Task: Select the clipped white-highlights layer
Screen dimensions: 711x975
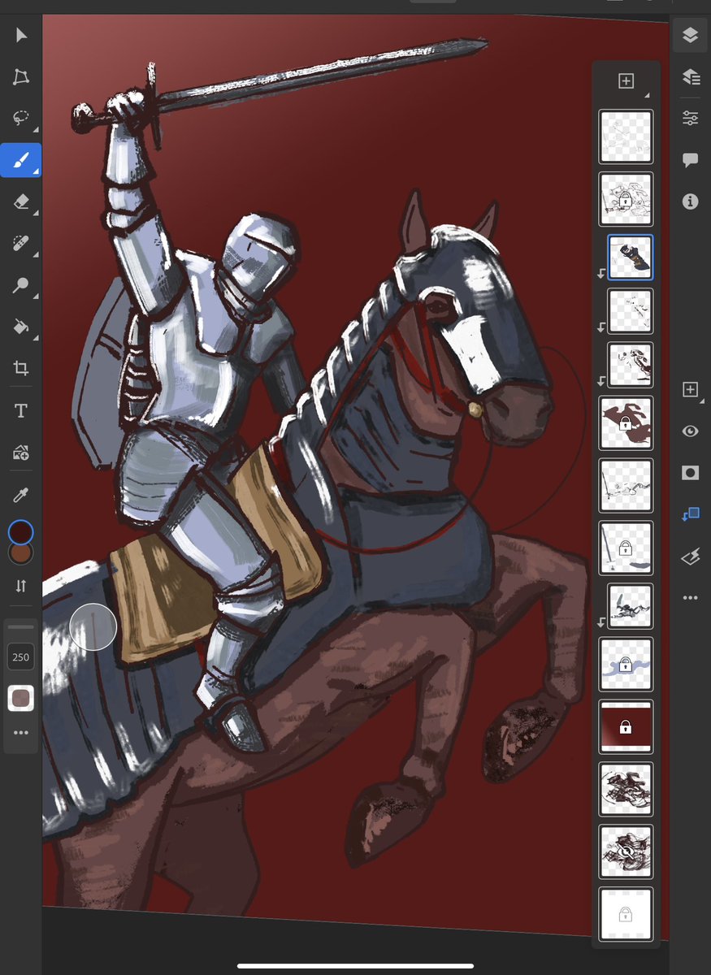Action: point(630,310)
